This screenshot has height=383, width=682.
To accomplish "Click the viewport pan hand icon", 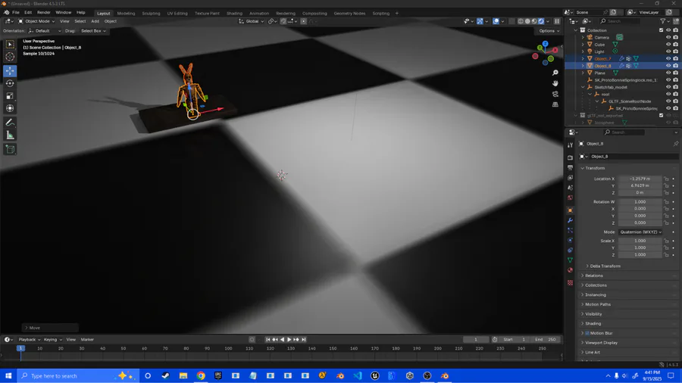I will pos(555,83).
